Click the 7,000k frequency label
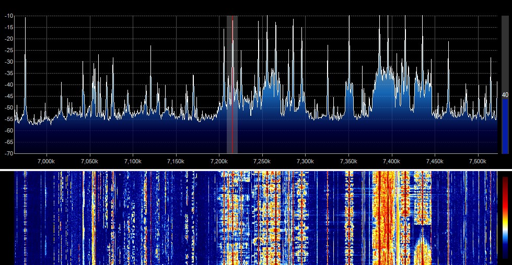 pyautogui.click(x=46, y=161)
